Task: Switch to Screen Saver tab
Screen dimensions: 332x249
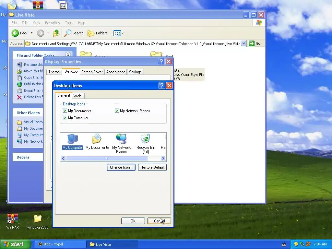Action: point(92,72)
